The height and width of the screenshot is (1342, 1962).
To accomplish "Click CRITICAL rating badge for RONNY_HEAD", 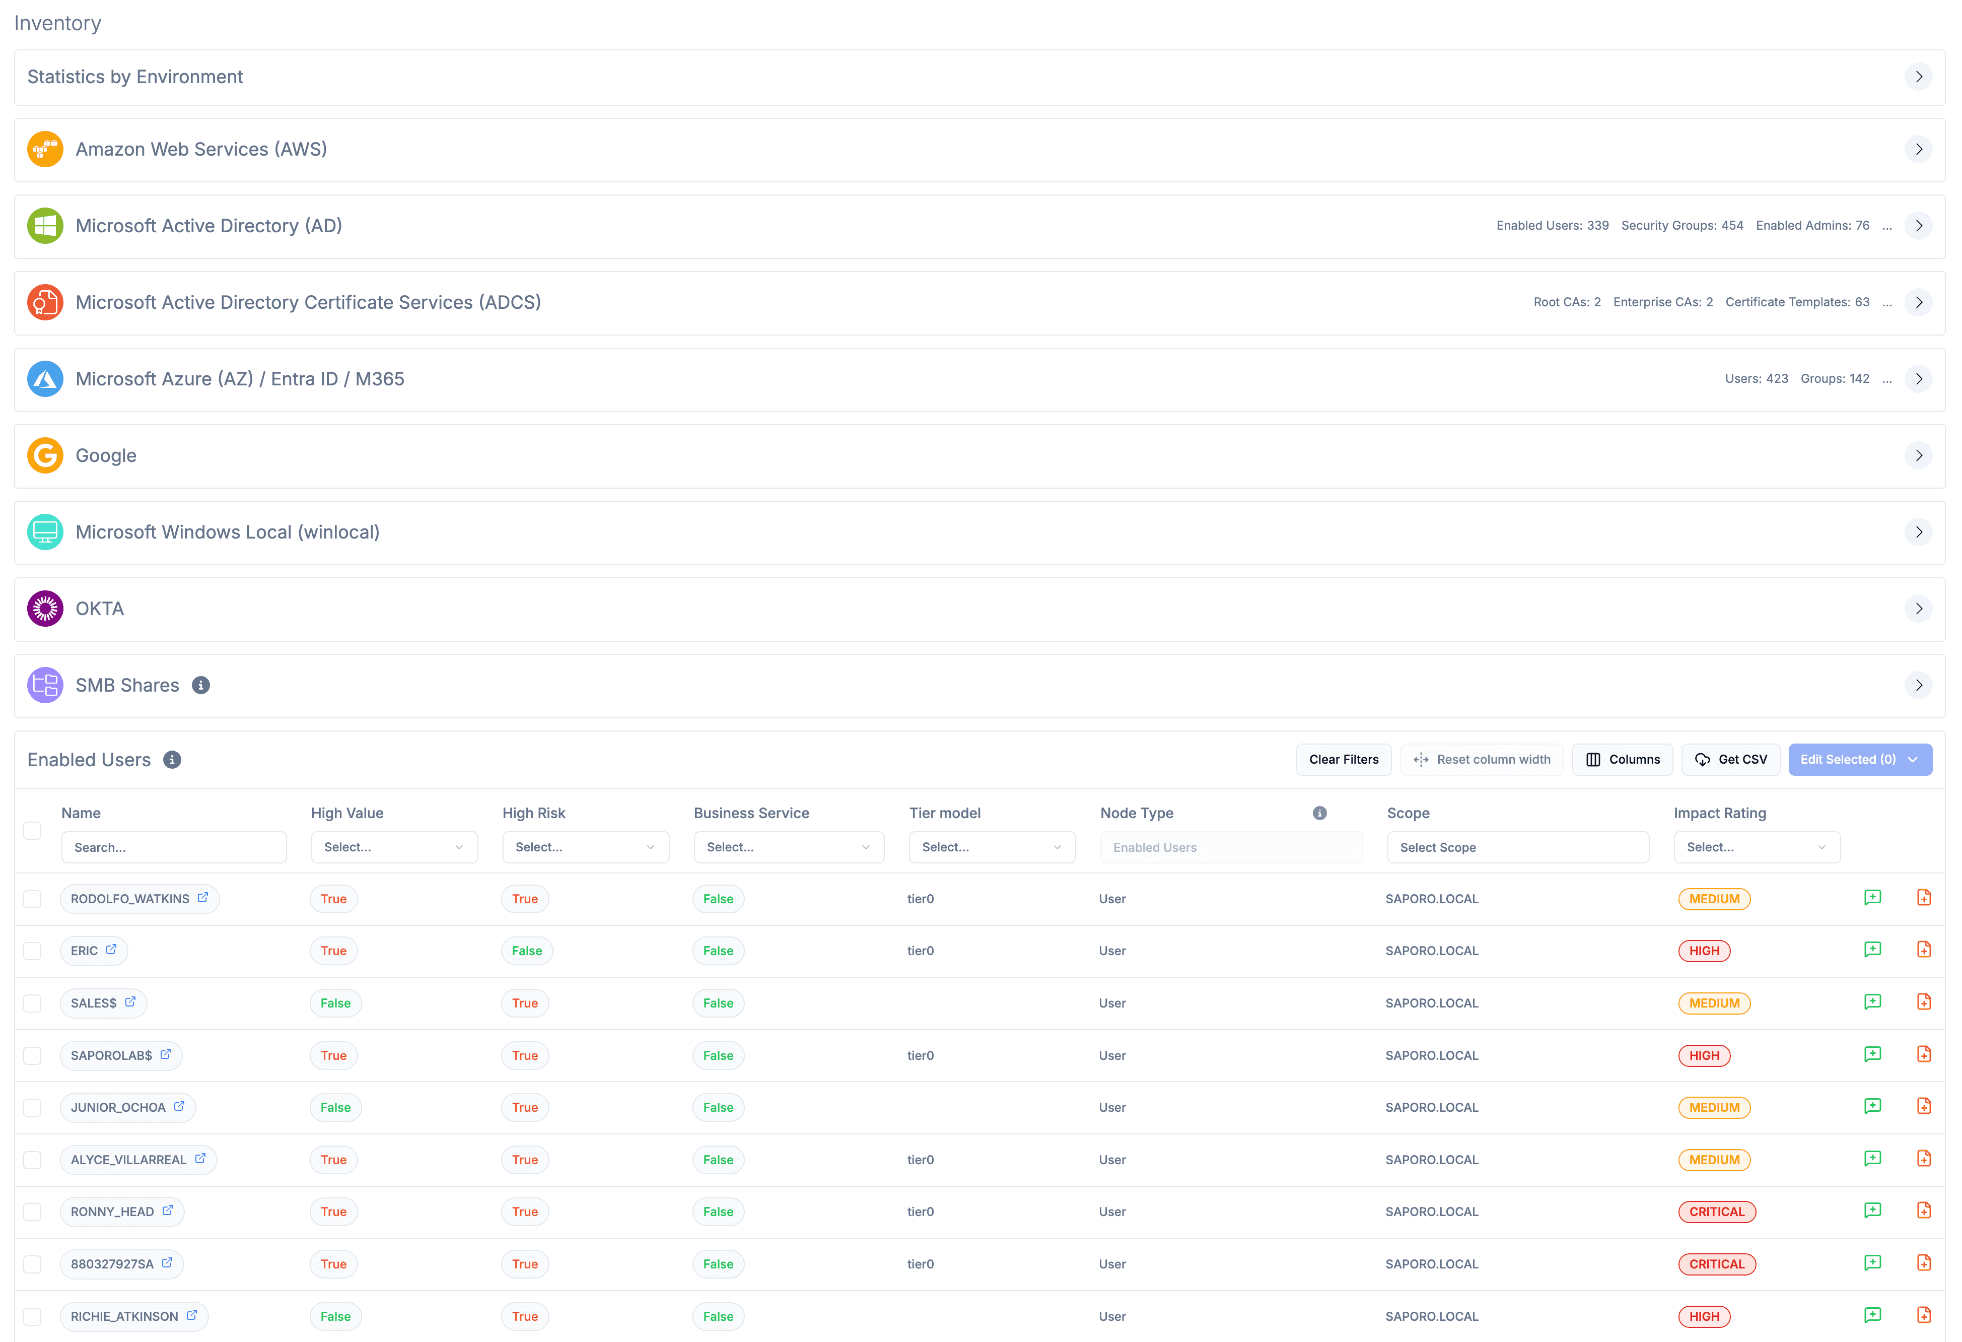I will pyautogui.click(x=1716, y=1212).
